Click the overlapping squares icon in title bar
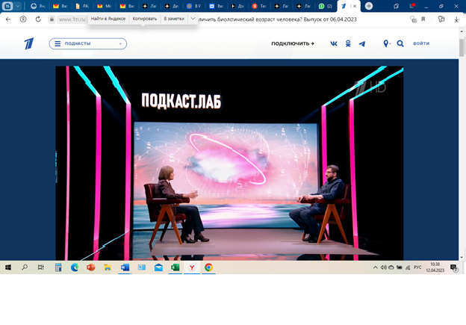 pyautogui.click(x=396, y=6)
